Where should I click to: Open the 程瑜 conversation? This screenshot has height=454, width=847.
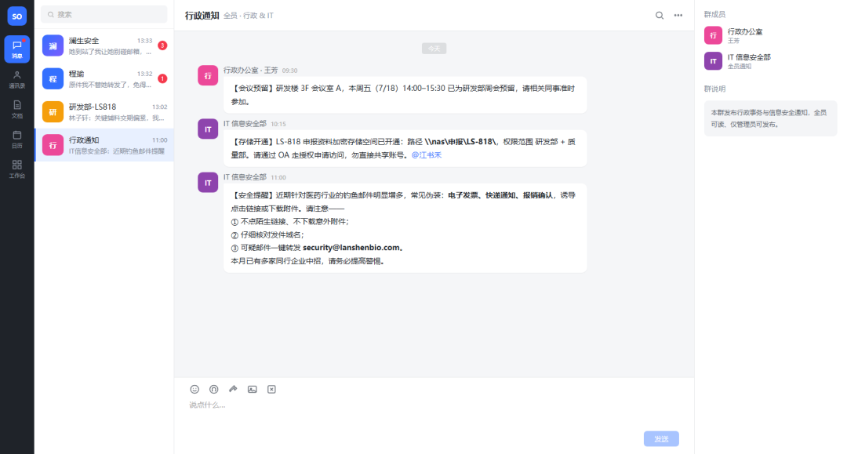(x=104, y=79)
